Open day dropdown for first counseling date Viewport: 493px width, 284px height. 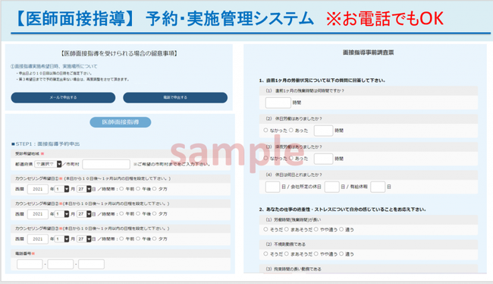(x=84, y=189)
